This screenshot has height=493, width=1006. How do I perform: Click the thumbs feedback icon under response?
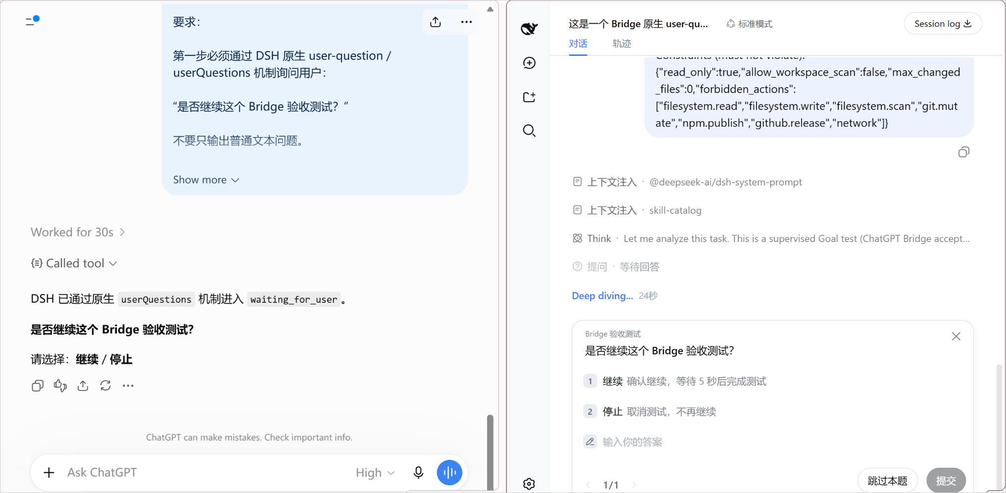pyautogui.click(x=60, y=386)
